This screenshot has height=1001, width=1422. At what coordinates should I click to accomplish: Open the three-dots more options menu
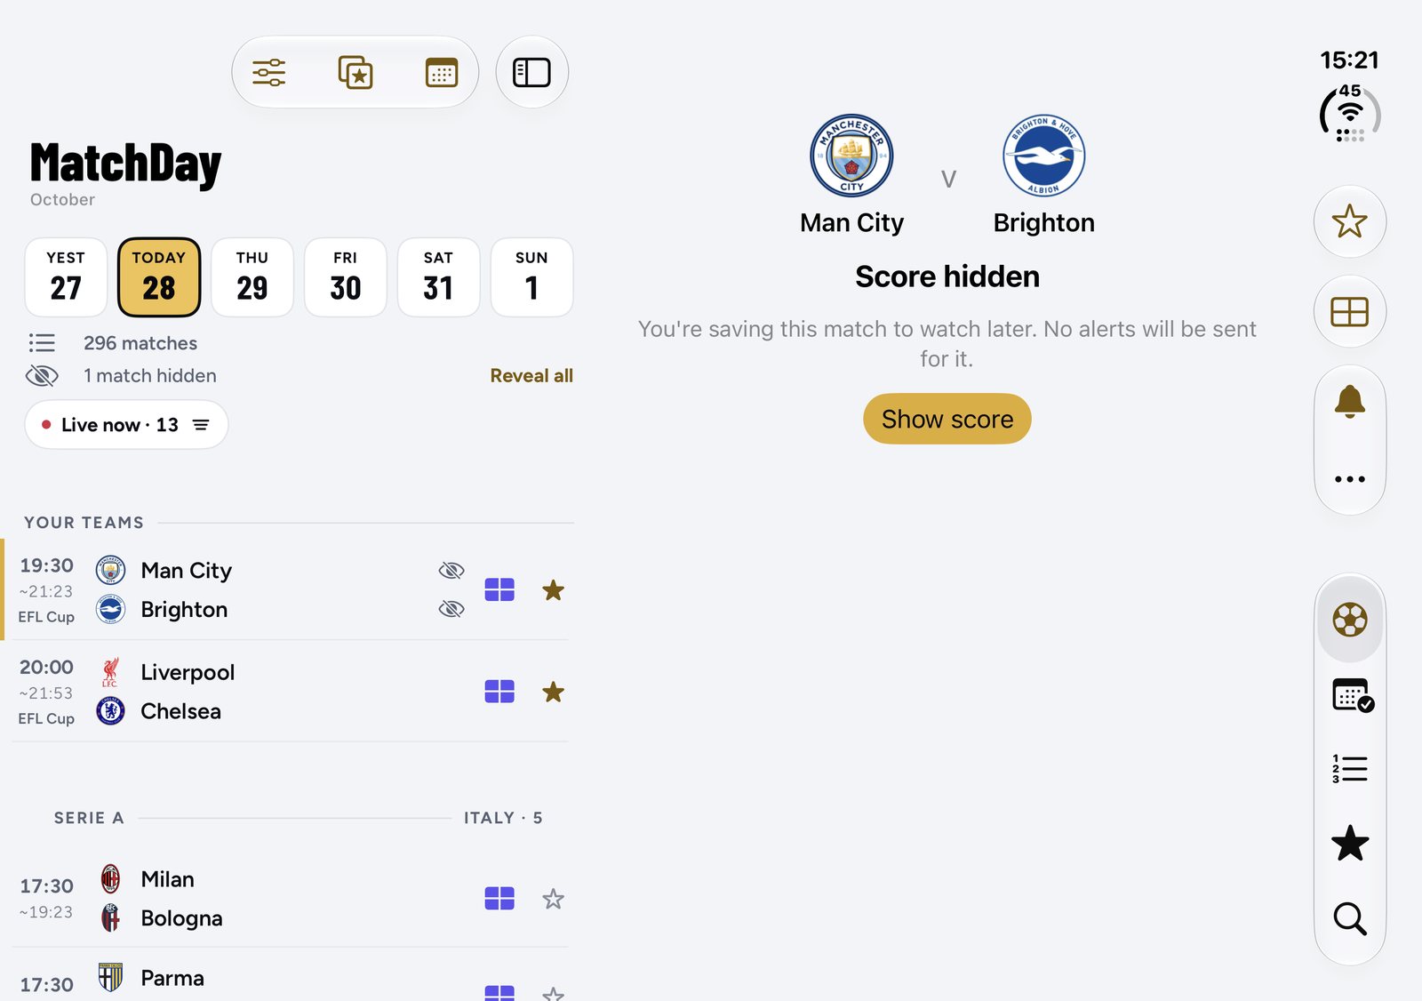click(1350, 479)
